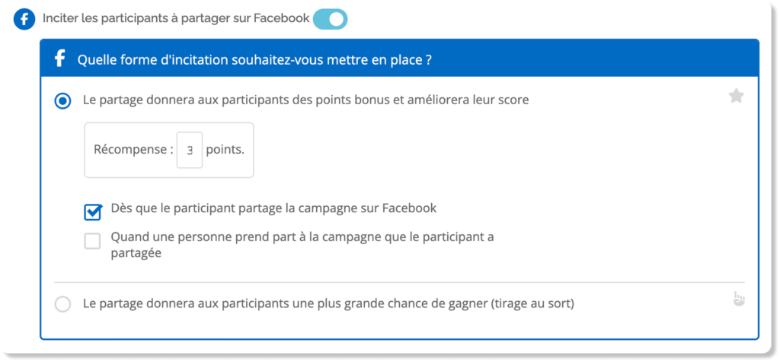
Task: Click the 'points.' text after the field
Action: coord(225,150)
